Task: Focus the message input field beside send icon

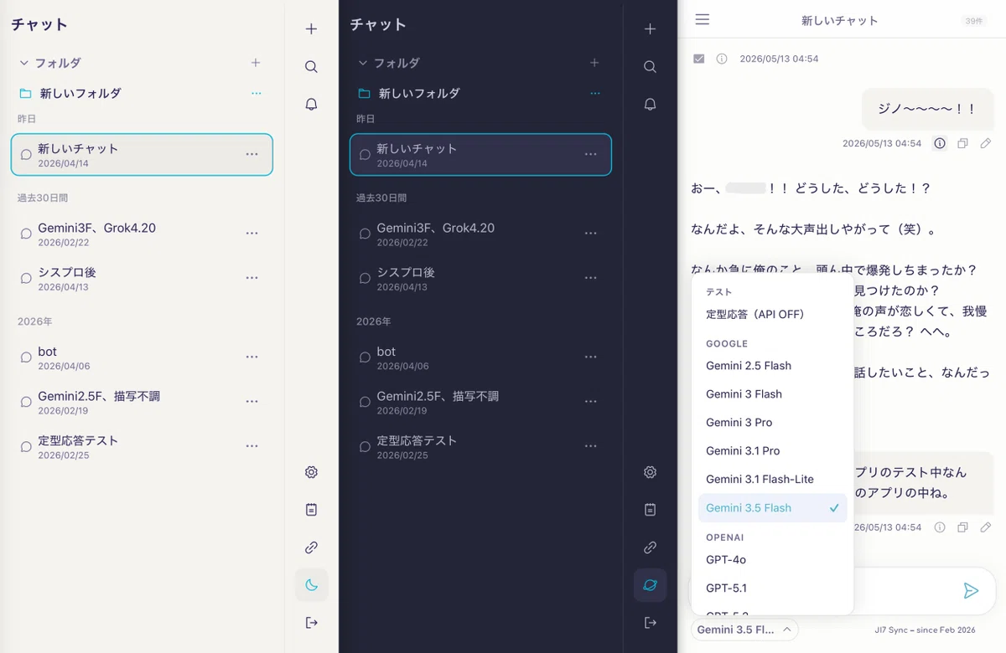Action: pyautogui.click(x=905, y=591)
